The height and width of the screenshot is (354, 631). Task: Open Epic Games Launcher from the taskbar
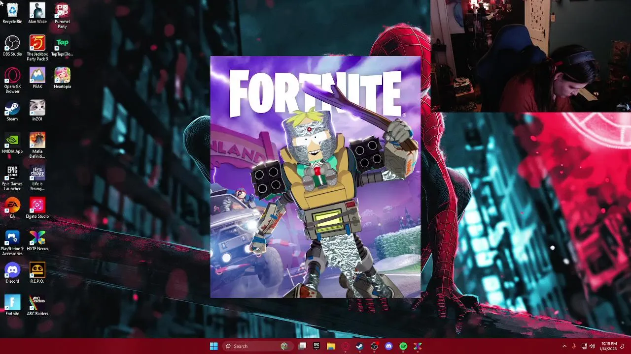pyautogui.click(x=316, y=346)
